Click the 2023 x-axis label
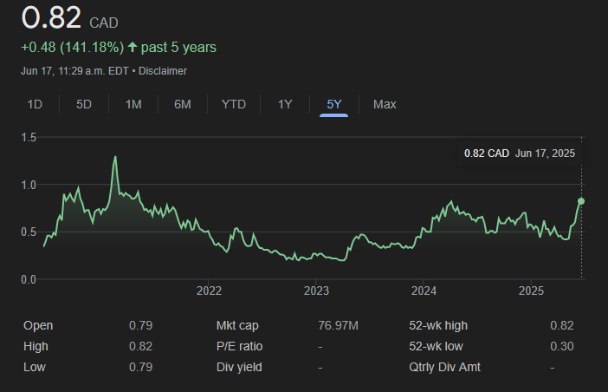608x392 pixels. [316, 291]
